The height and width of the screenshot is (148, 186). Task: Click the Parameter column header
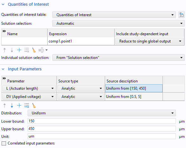click(29, 81)
